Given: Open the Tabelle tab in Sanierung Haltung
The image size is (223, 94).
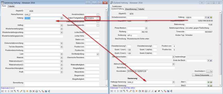Looking at the screenshot, I should (11, 6).
